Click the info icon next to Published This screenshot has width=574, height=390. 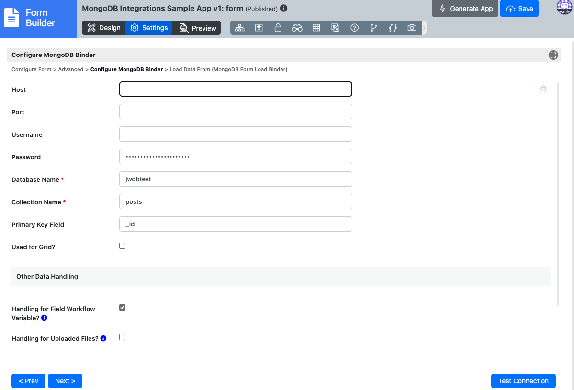coord(284,8)
